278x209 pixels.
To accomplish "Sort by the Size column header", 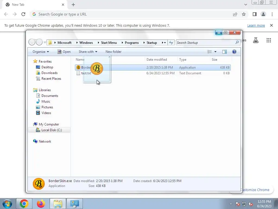I will 221,60.
